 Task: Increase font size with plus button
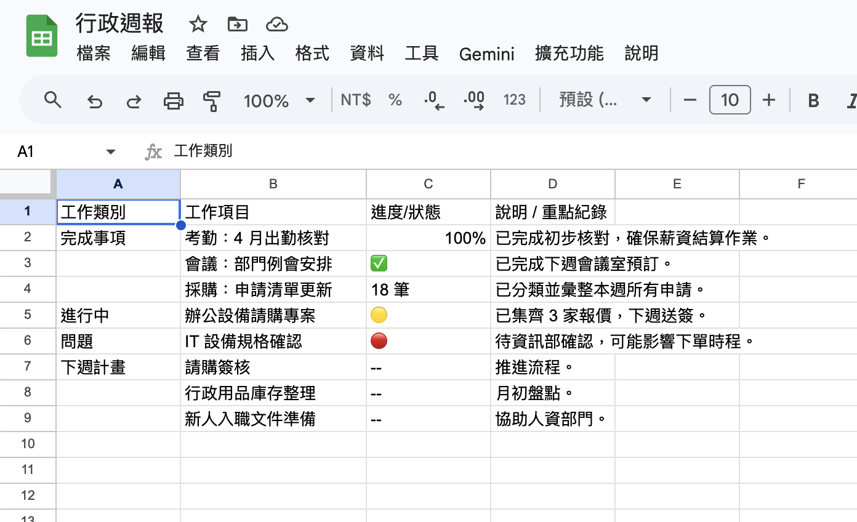pyautogui.click(x=769, y=100)
